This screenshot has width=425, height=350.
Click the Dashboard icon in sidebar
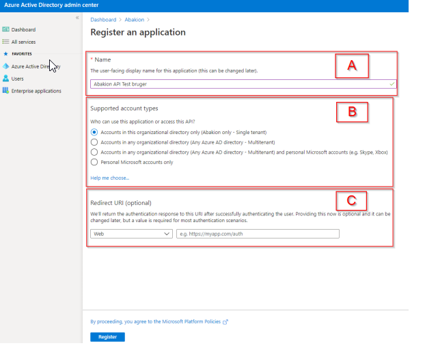(5, 30)
